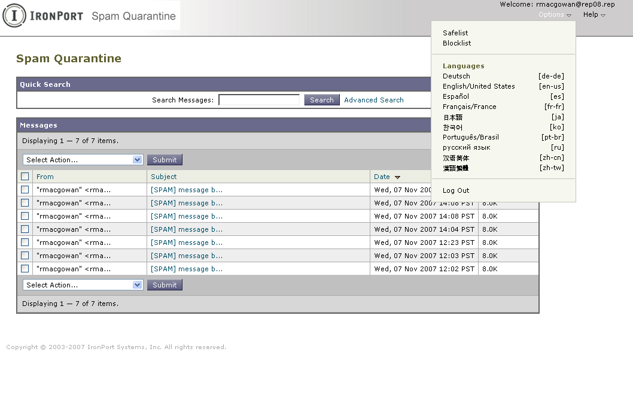Open the Select Action dropdown below the table
The height and width of the screenshot is (397, 633).
[x=83, y=284]
